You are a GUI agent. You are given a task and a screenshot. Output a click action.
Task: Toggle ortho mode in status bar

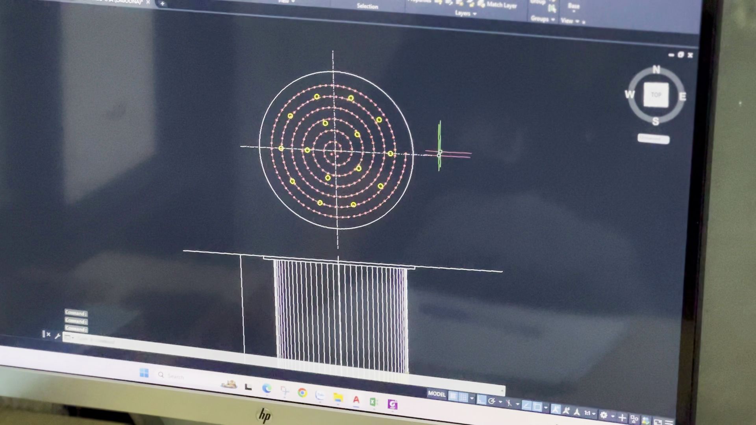pos(481,399)
